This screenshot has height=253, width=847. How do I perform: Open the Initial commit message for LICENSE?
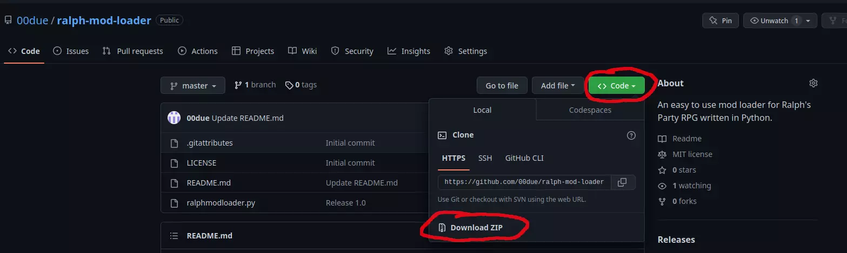(350, 163)
